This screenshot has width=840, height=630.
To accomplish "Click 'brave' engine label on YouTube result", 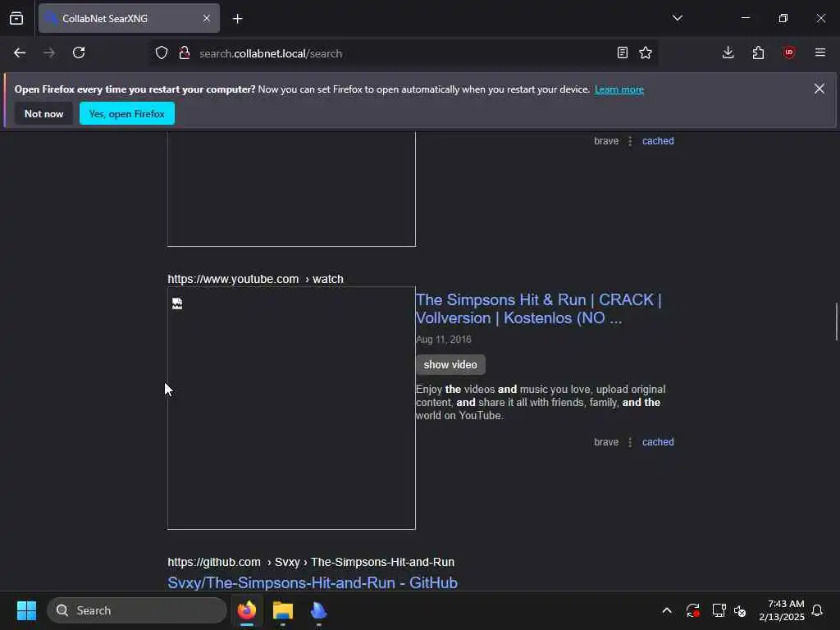I will pos(606,442).
